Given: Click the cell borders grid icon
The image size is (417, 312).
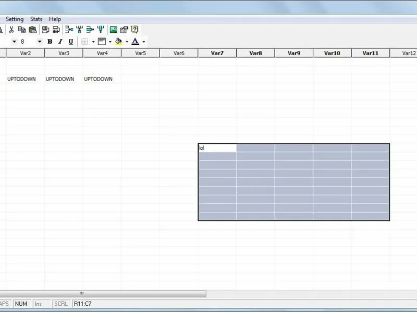Looking at the screenshot, I should pyautogui.click(x=85, y=42).
